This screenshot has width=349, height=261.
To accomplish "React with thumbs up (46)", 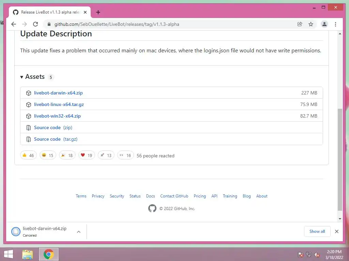I will click(28, 155).
